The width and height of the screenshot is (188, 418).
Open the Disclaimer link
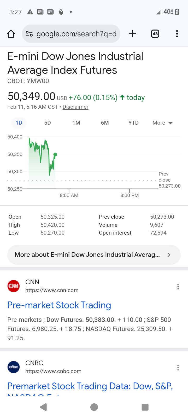(75, 107)
